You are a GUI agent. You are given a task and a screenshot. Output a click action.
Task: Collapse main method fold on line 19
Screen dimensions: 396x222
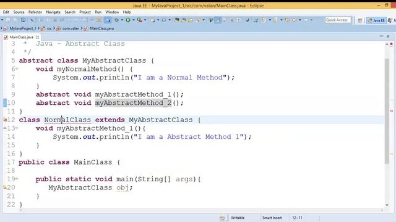[17, 179]
